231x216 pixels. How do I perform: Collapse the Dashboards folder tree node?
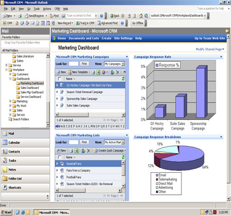point(10,79)
